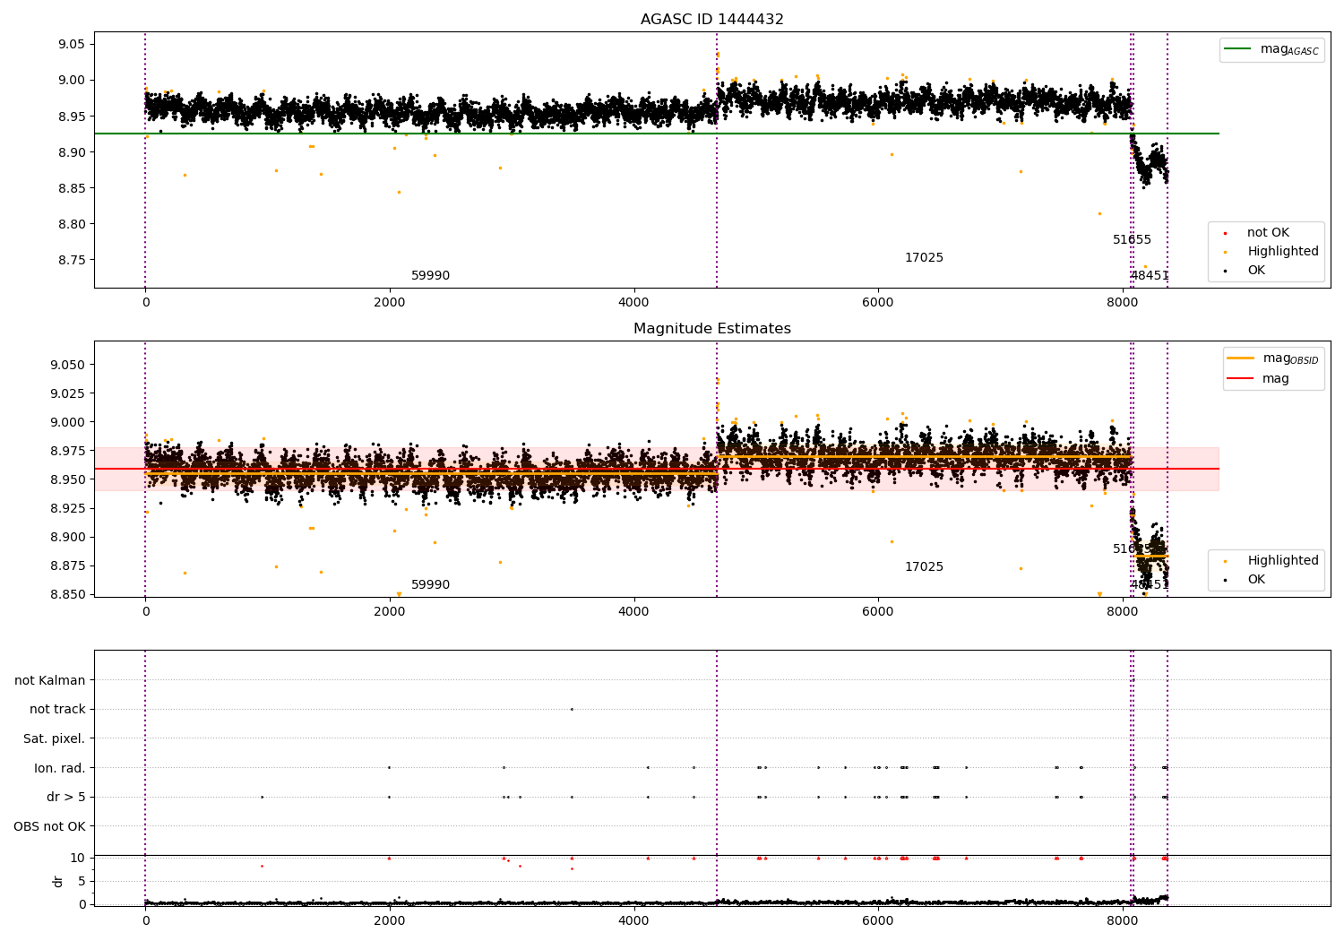Select the red mag legend line sample
This screenshot has height=941, width=1344.
(x=1241, y=378)
